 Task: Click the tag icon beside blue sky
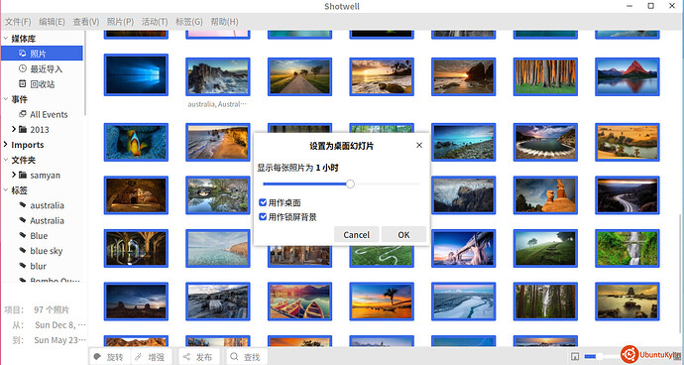(x=23, y=251)
